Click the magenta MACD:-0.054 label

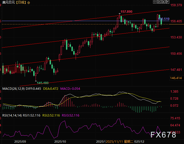[70, 88]
